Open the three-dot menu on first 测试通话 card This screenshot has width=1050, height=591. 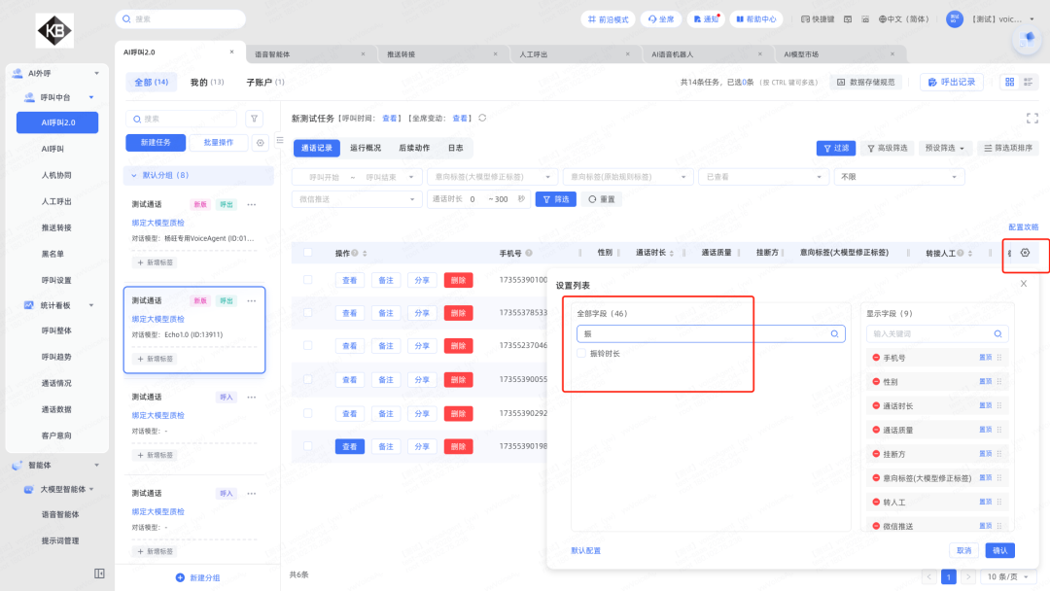[x=252, y=205]
